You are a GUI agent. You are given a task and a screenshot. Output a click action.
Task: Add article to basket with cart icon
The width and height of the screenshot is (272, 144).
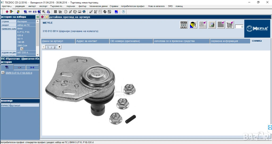[230, 25]
